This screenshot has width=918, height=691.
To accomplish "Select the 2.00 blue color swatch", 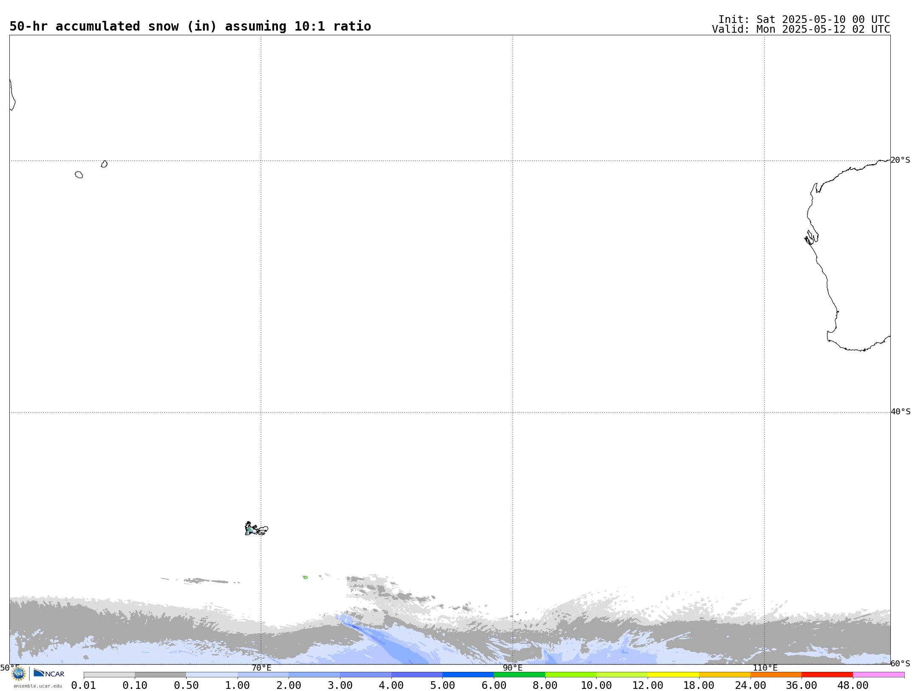I will 314,675.
